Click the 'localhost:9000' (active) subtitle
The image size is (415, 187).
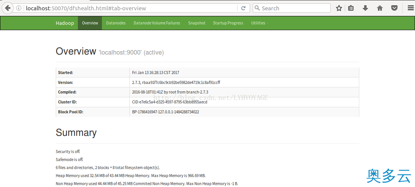(131, 53)
